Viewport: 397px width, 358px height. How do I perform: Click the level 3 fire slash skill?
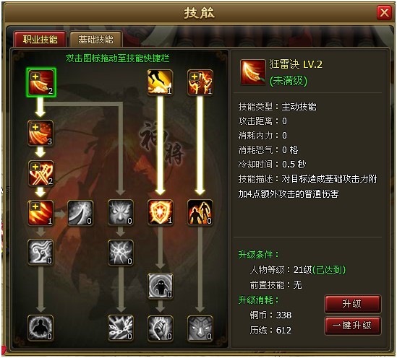point(40,133)
